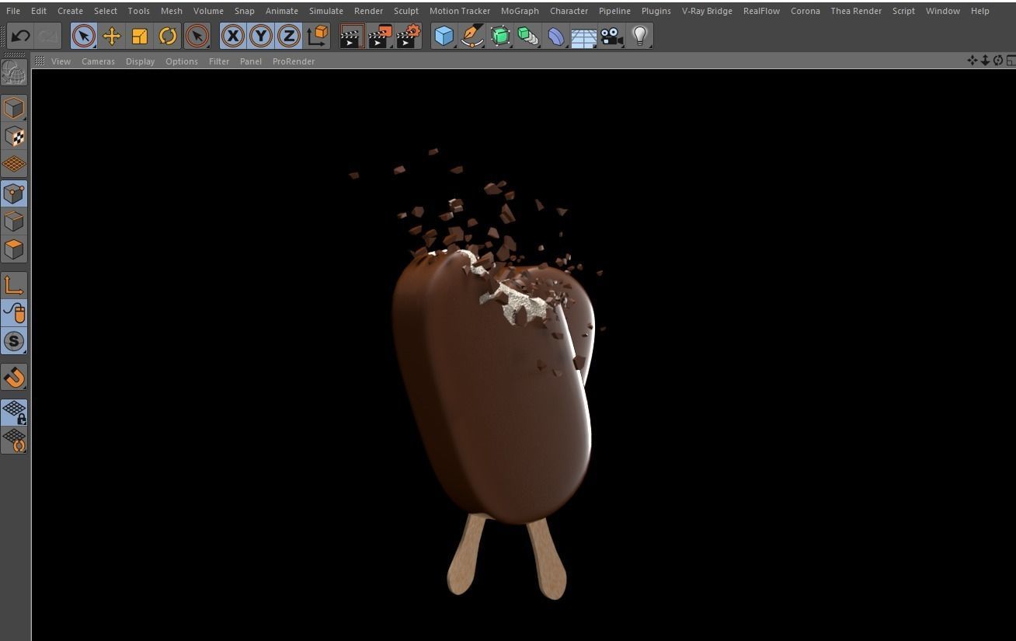Open Render to Picture Viewer flyout

[x=381, y=36]
